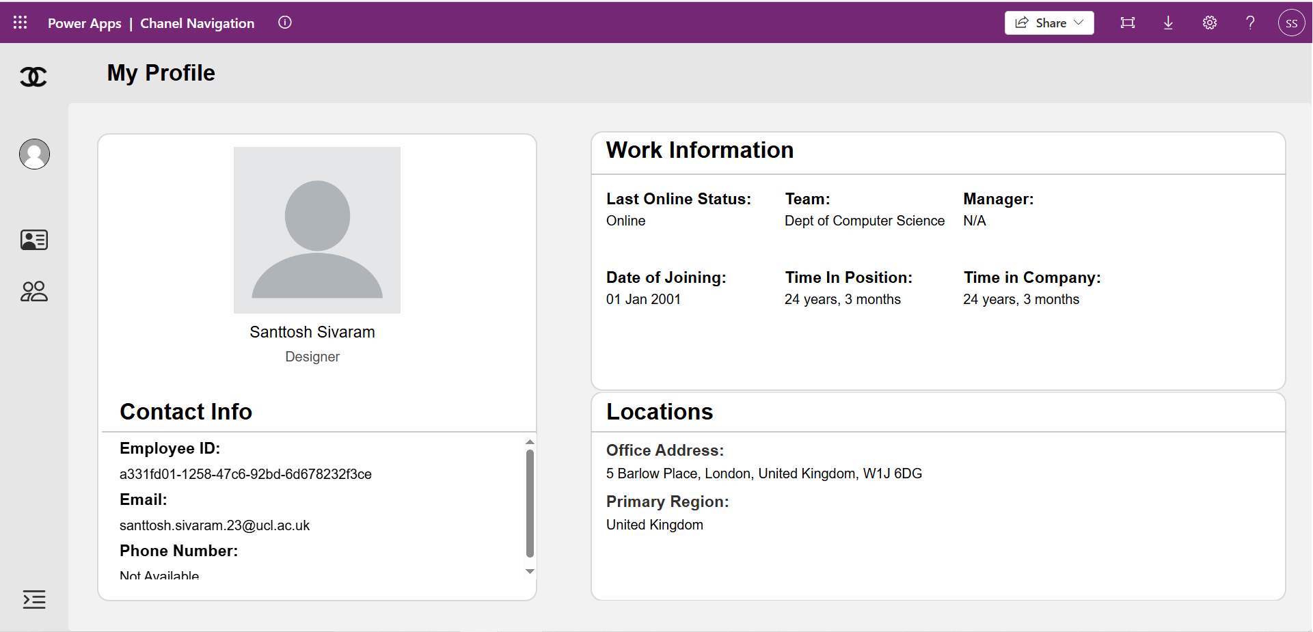Viewport: 1313px width, 632px height.
Task: Open the profile avatar sidebar icon
Action: click(34, 154)
